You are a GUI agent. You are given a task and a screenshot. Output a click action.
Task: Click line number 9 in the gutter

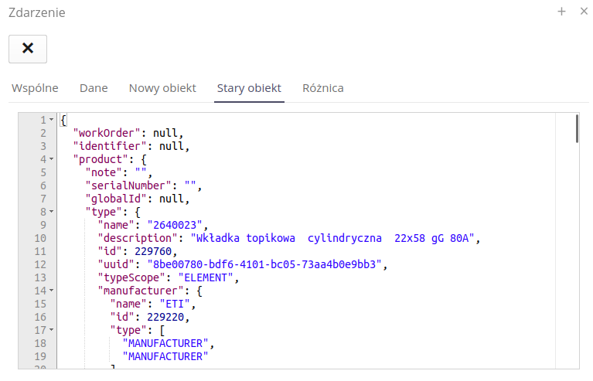click(x=43, y=225)
